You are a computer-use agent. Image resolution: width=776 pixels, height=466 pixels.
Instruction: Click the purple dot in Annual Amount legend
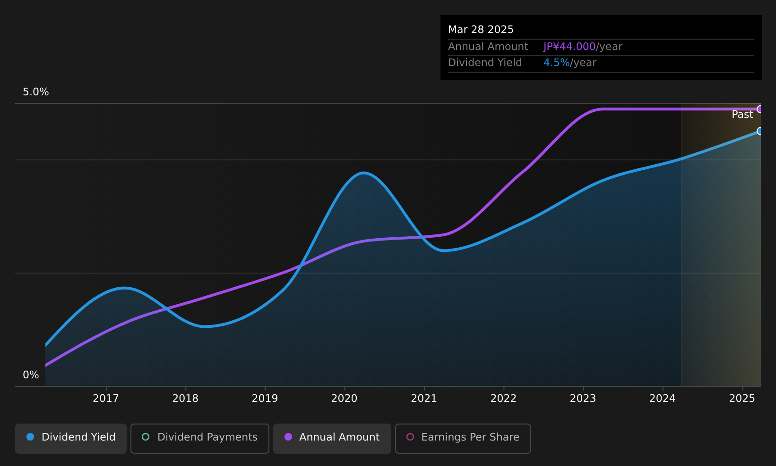[288, 437]
